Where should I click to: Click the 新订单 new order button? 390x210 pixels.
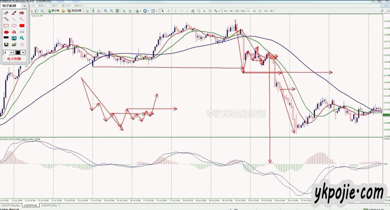(54, 11)
